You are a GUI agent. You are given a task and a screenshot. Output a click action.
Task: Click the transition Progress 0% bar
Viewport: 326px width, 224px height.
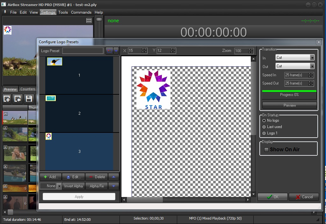pos(289,95)
